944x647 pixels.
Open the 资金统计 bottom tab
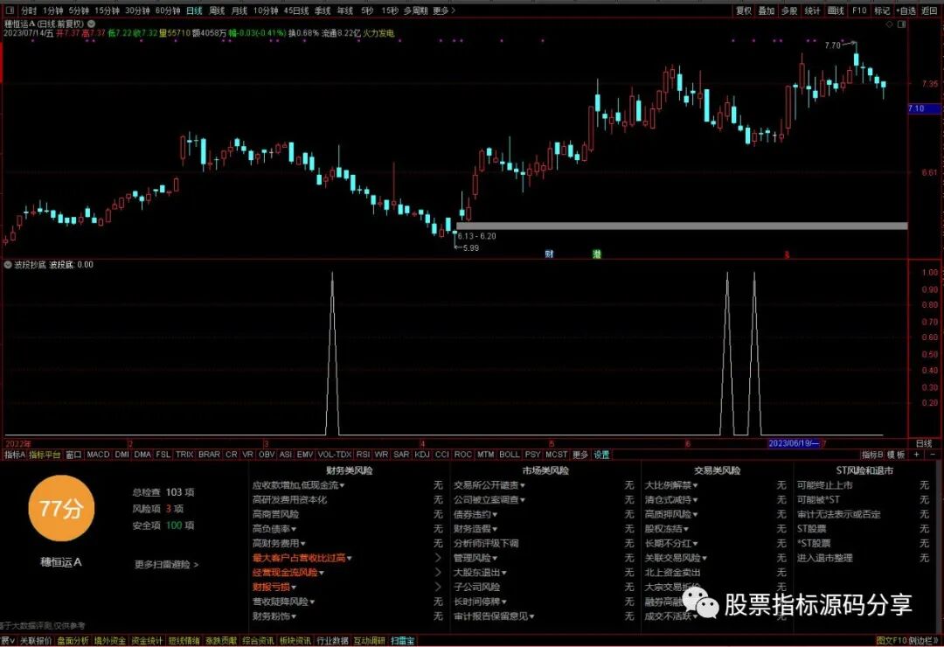(147, 640)
